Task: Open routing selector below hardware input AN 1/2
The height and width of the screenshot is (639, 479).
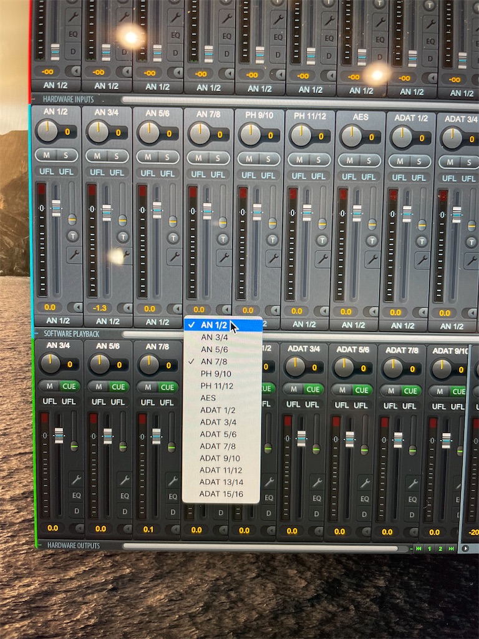Action: 57,320
